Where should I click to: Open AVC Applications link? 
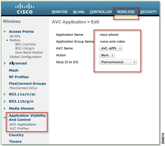pyautogui.click(x=23, y=124)
